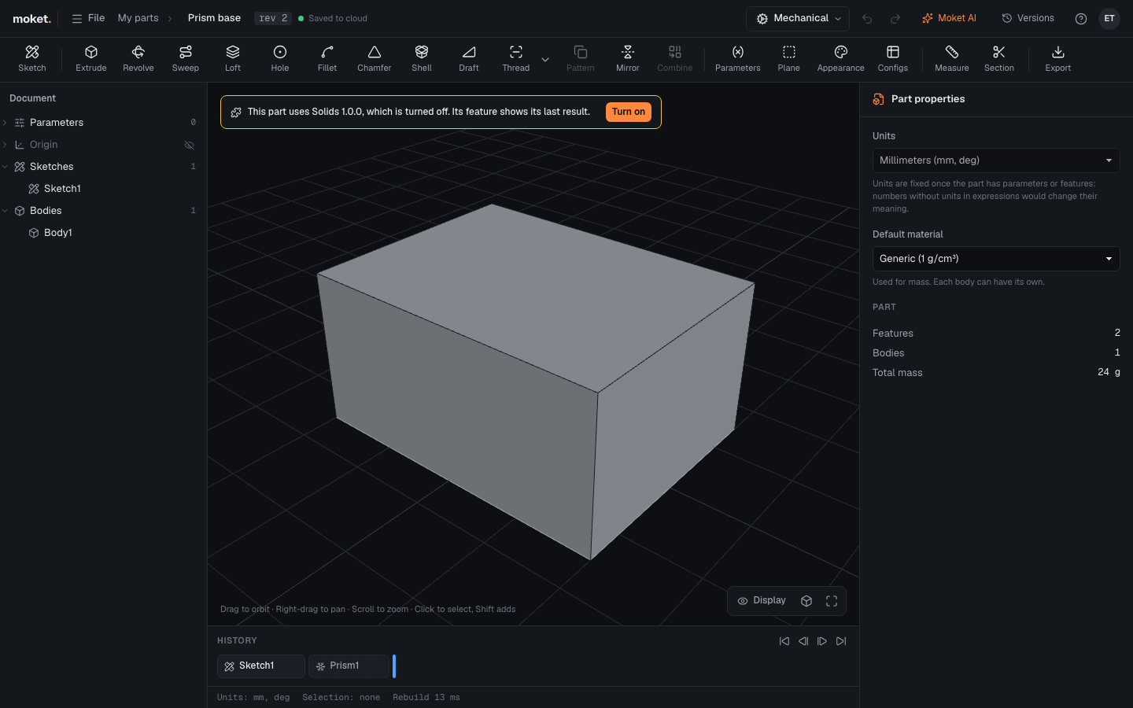Select the Shell tool
The width and height of the screenshot is (1133, 708).
pyautogui.click(x=422, y=59)
